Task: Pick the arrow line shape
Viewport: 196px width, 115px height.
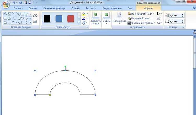Action: pos(18,14)
